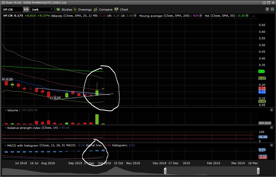Click the L: 0.10 low marker
The image size is (276, 177).
click(55, 98)
